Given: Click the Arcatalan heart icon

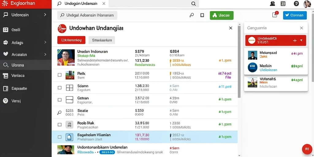Looking at the screenshot, I should pyautogui.click(x=6, y=54).
